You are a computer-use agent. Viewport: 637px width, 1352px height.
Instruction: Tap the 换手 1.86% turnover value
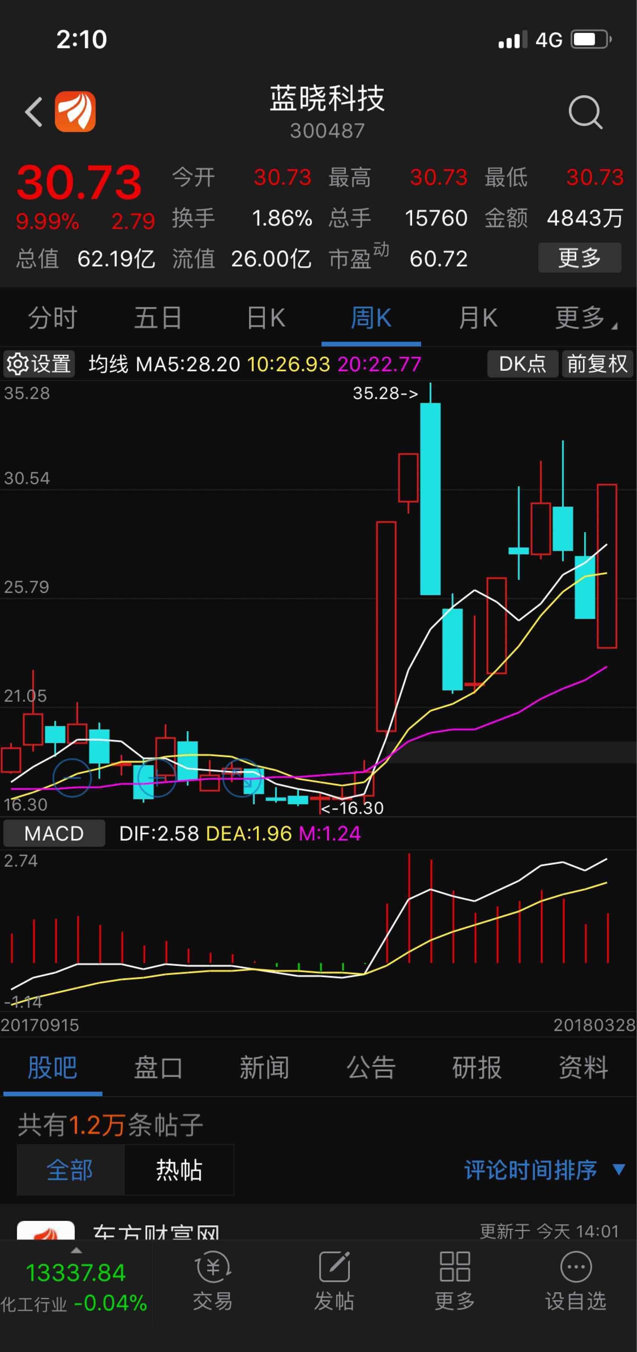pos(242,218)
